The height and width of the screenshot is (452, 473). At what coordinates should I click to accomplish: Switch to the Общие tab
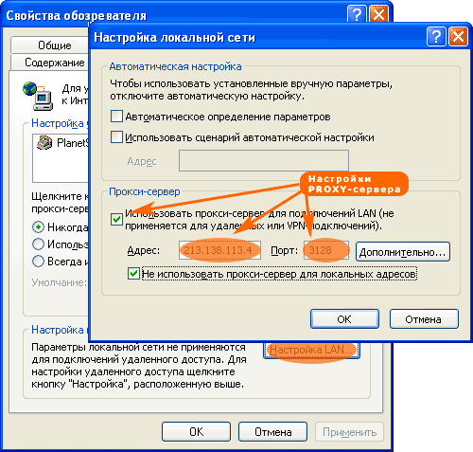tap(55, 45)
